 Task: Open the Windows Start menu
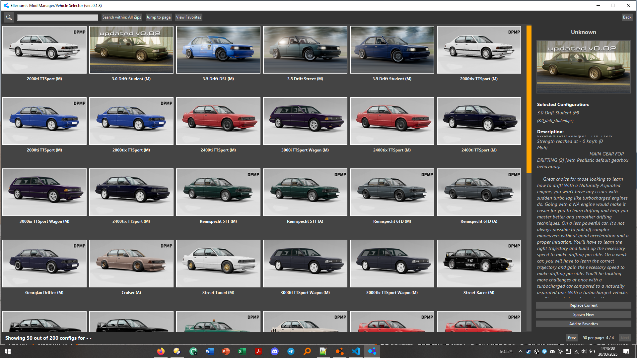tap(8, 351)
